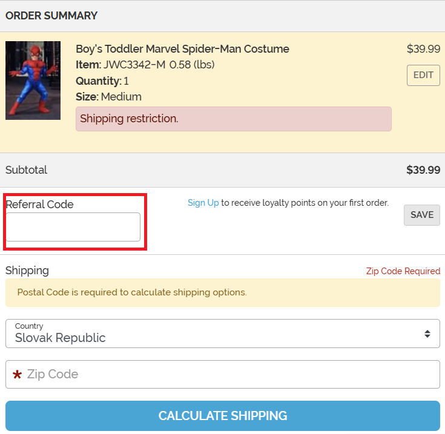Click the bold Subtotal amount $39.99
Viewport: 445px width, 434px height.
[x=423, y=170]
